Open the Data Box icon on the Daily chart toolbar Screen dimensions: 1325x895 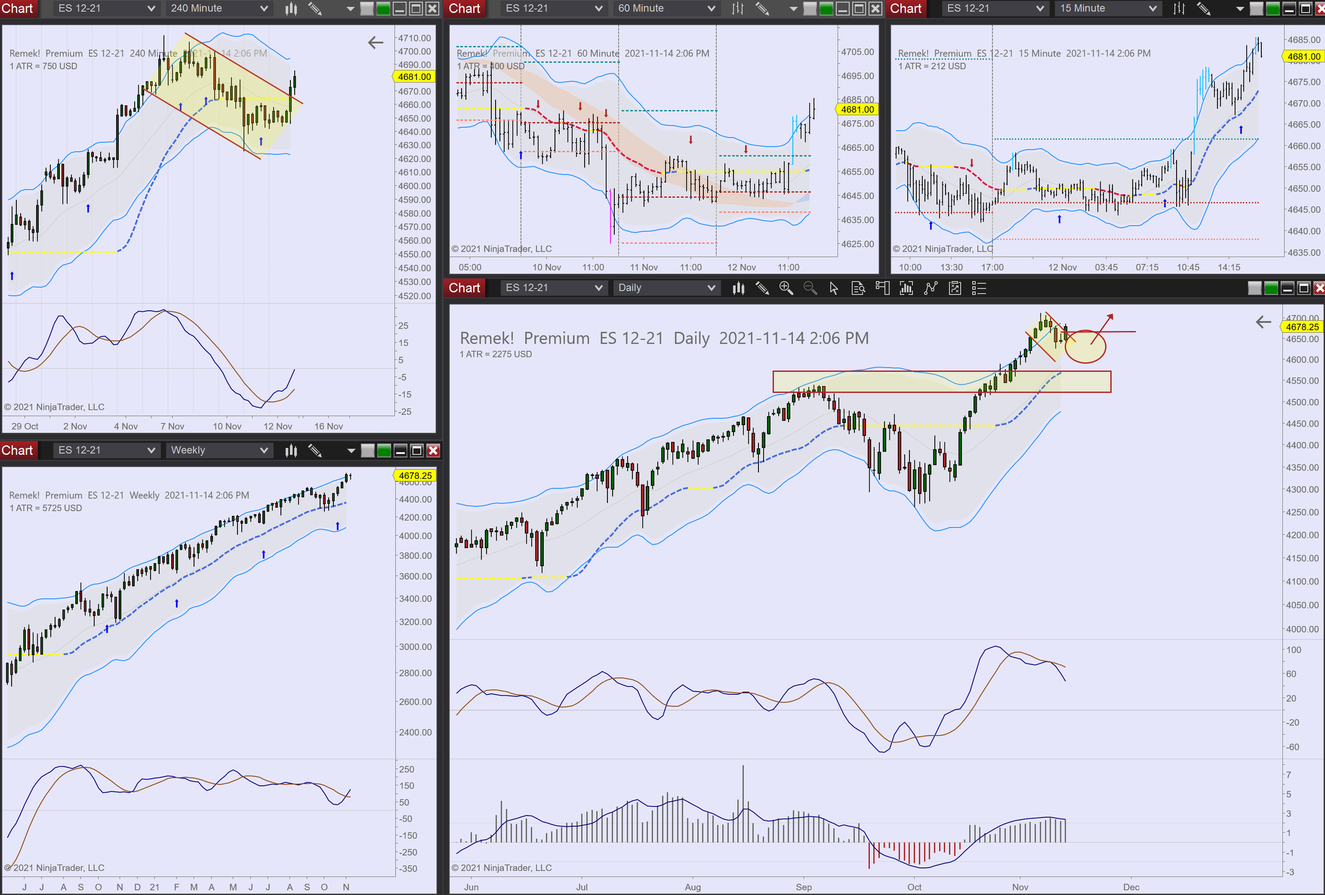click(x=858, y=288)
